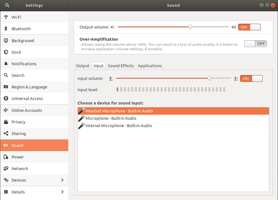
Task: Open the Sound Effects tab
Action: (121, 66)
